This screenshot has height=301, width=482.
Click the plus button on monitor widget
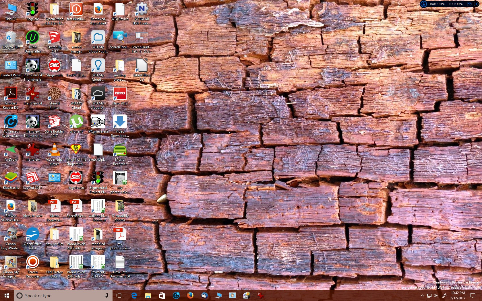[476, 4]
